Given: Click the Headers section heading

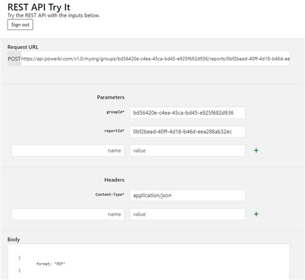Looking at the screenshot, I should tap(115, 180).
